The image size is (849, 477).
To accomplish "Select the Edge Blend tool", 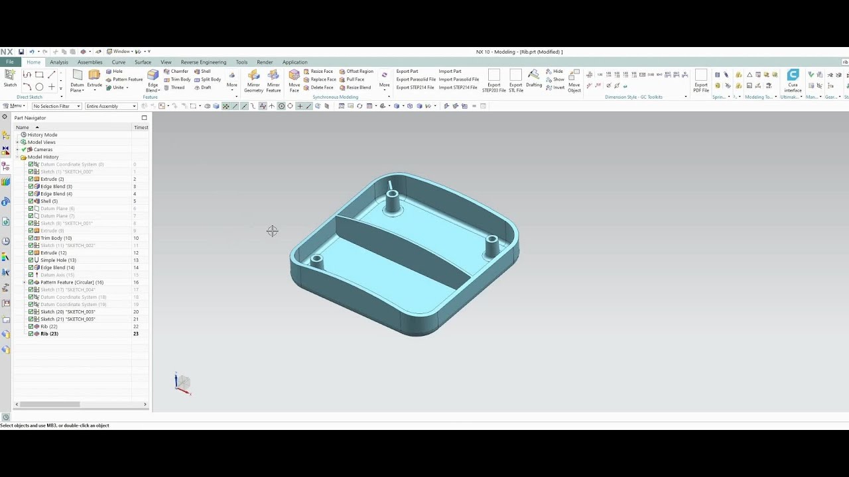I will coord(153,81).
